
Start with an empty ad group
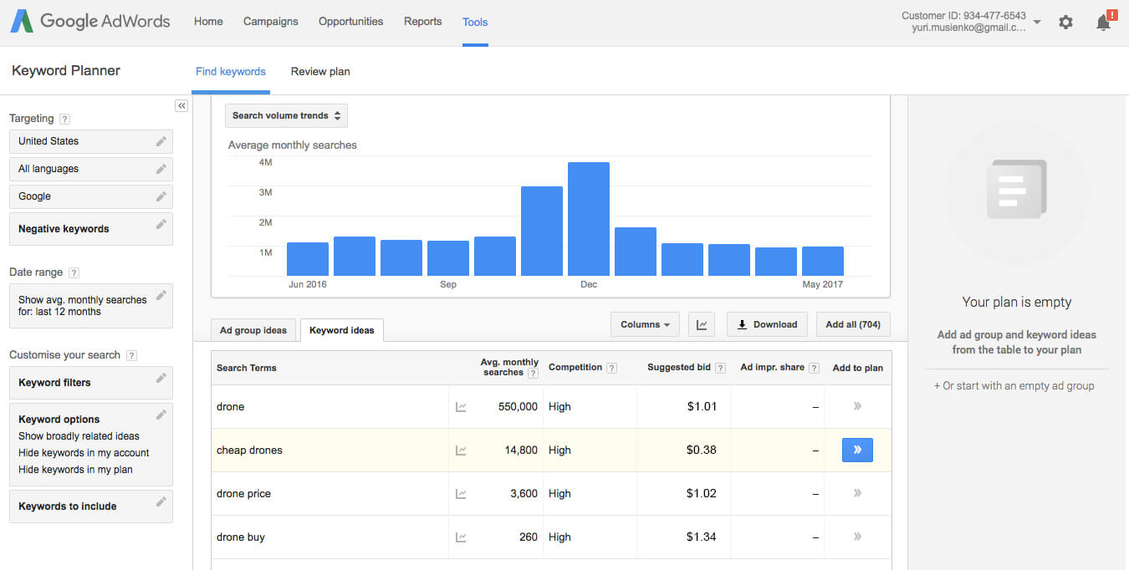coord(1014,386)
